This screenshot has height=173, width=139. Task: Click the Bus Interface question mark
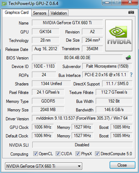[x=131, y=75]
